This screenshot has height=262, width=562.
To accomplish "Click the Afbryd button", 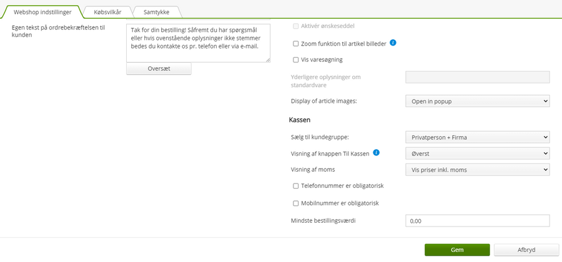I will tap(526, 250).
